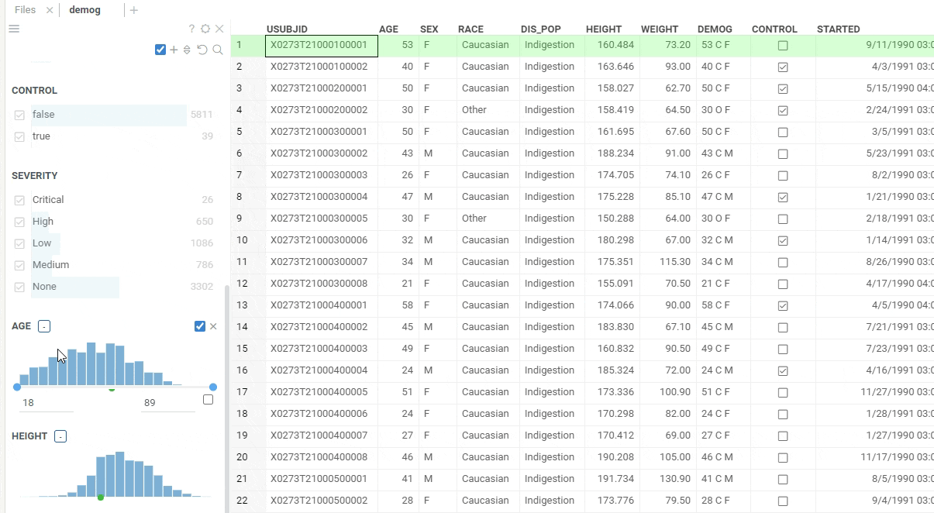This screenshot has width=934, height=513.
Task: Click the help question mark icon
Action: click(191, 28)
